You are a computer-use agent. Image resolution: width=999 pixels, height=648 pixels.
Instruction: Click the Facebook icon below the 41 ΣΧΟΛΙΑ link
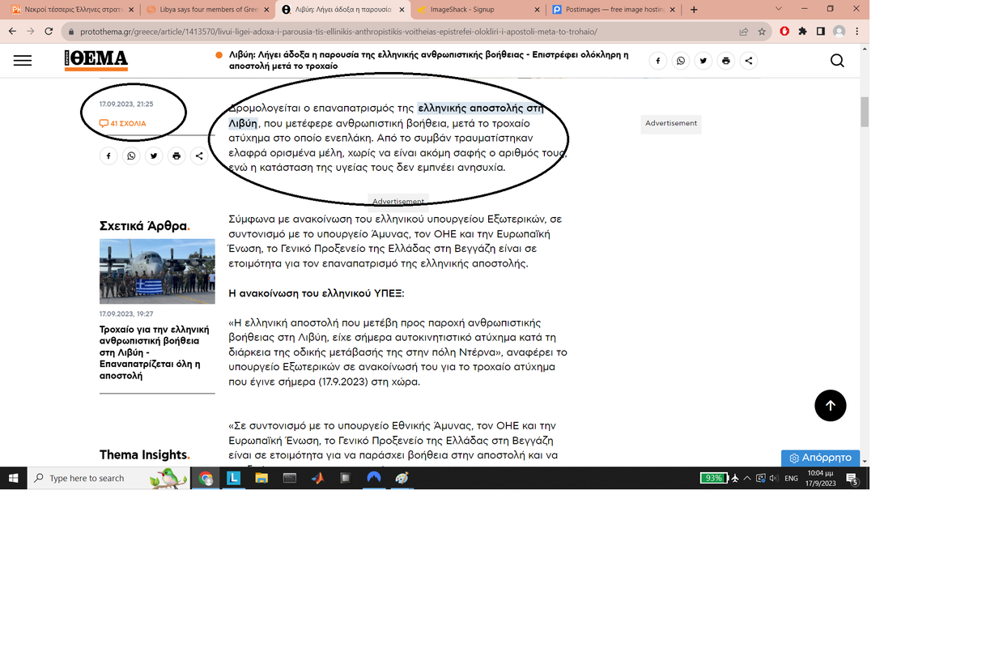108,156
